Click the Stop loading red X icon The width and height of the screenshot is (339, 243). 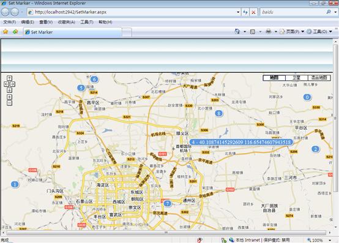coord(253,12)
